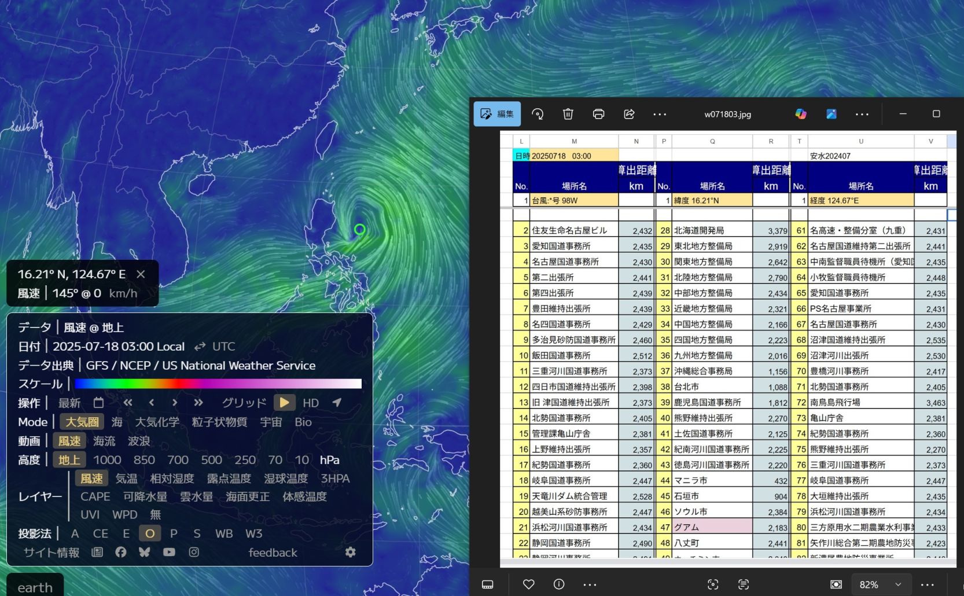Switch to the Bio mode
Viewport: 964px width, 596px height.
point(303,422)
